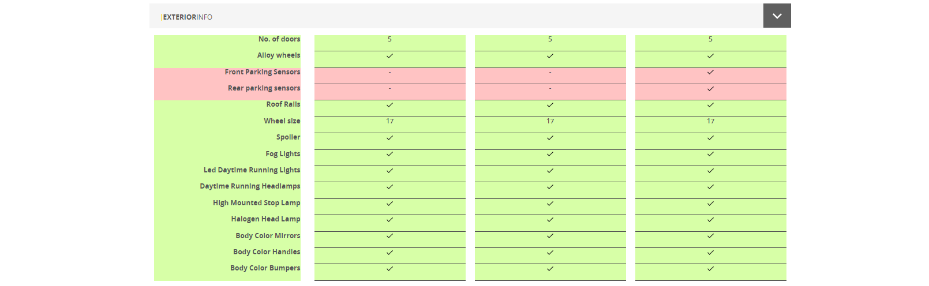The image size is (929, 286).
Task: Click the High Mounted Stop Lamp label
Action: (256, 203)
